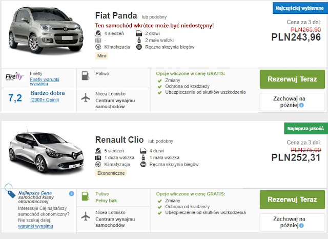Click the Firefly company logo

pos(15,77)
